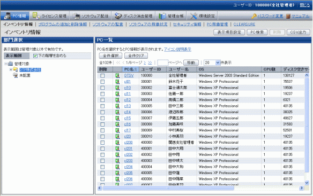Click the PC status icon beside cl10

point(117,88)
